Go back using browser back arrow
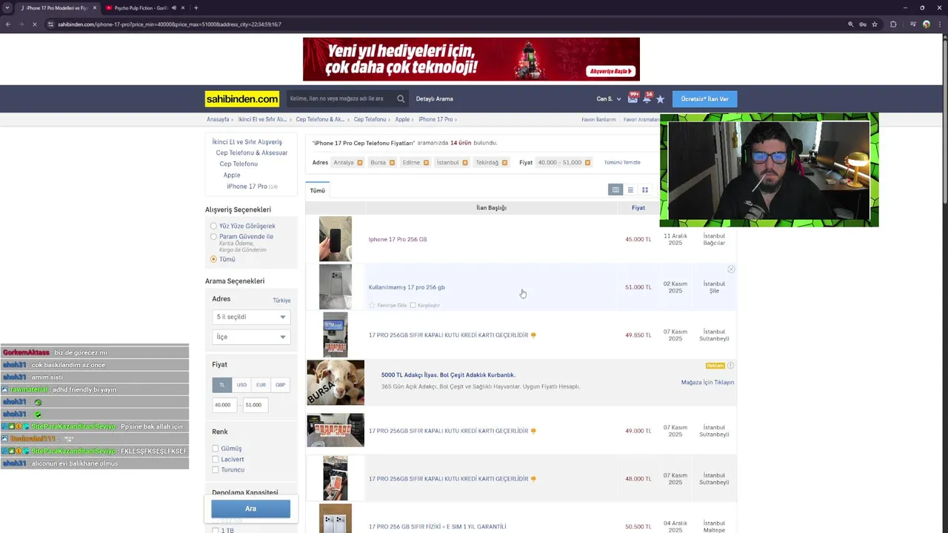Screen dimensions: 948x533 [x=7, y=24]
